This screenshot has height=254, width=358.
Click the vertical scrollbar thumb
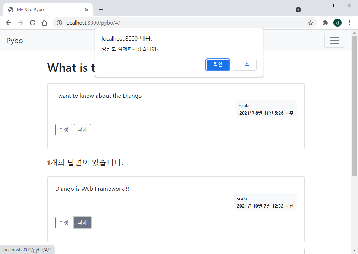point(354,106)
